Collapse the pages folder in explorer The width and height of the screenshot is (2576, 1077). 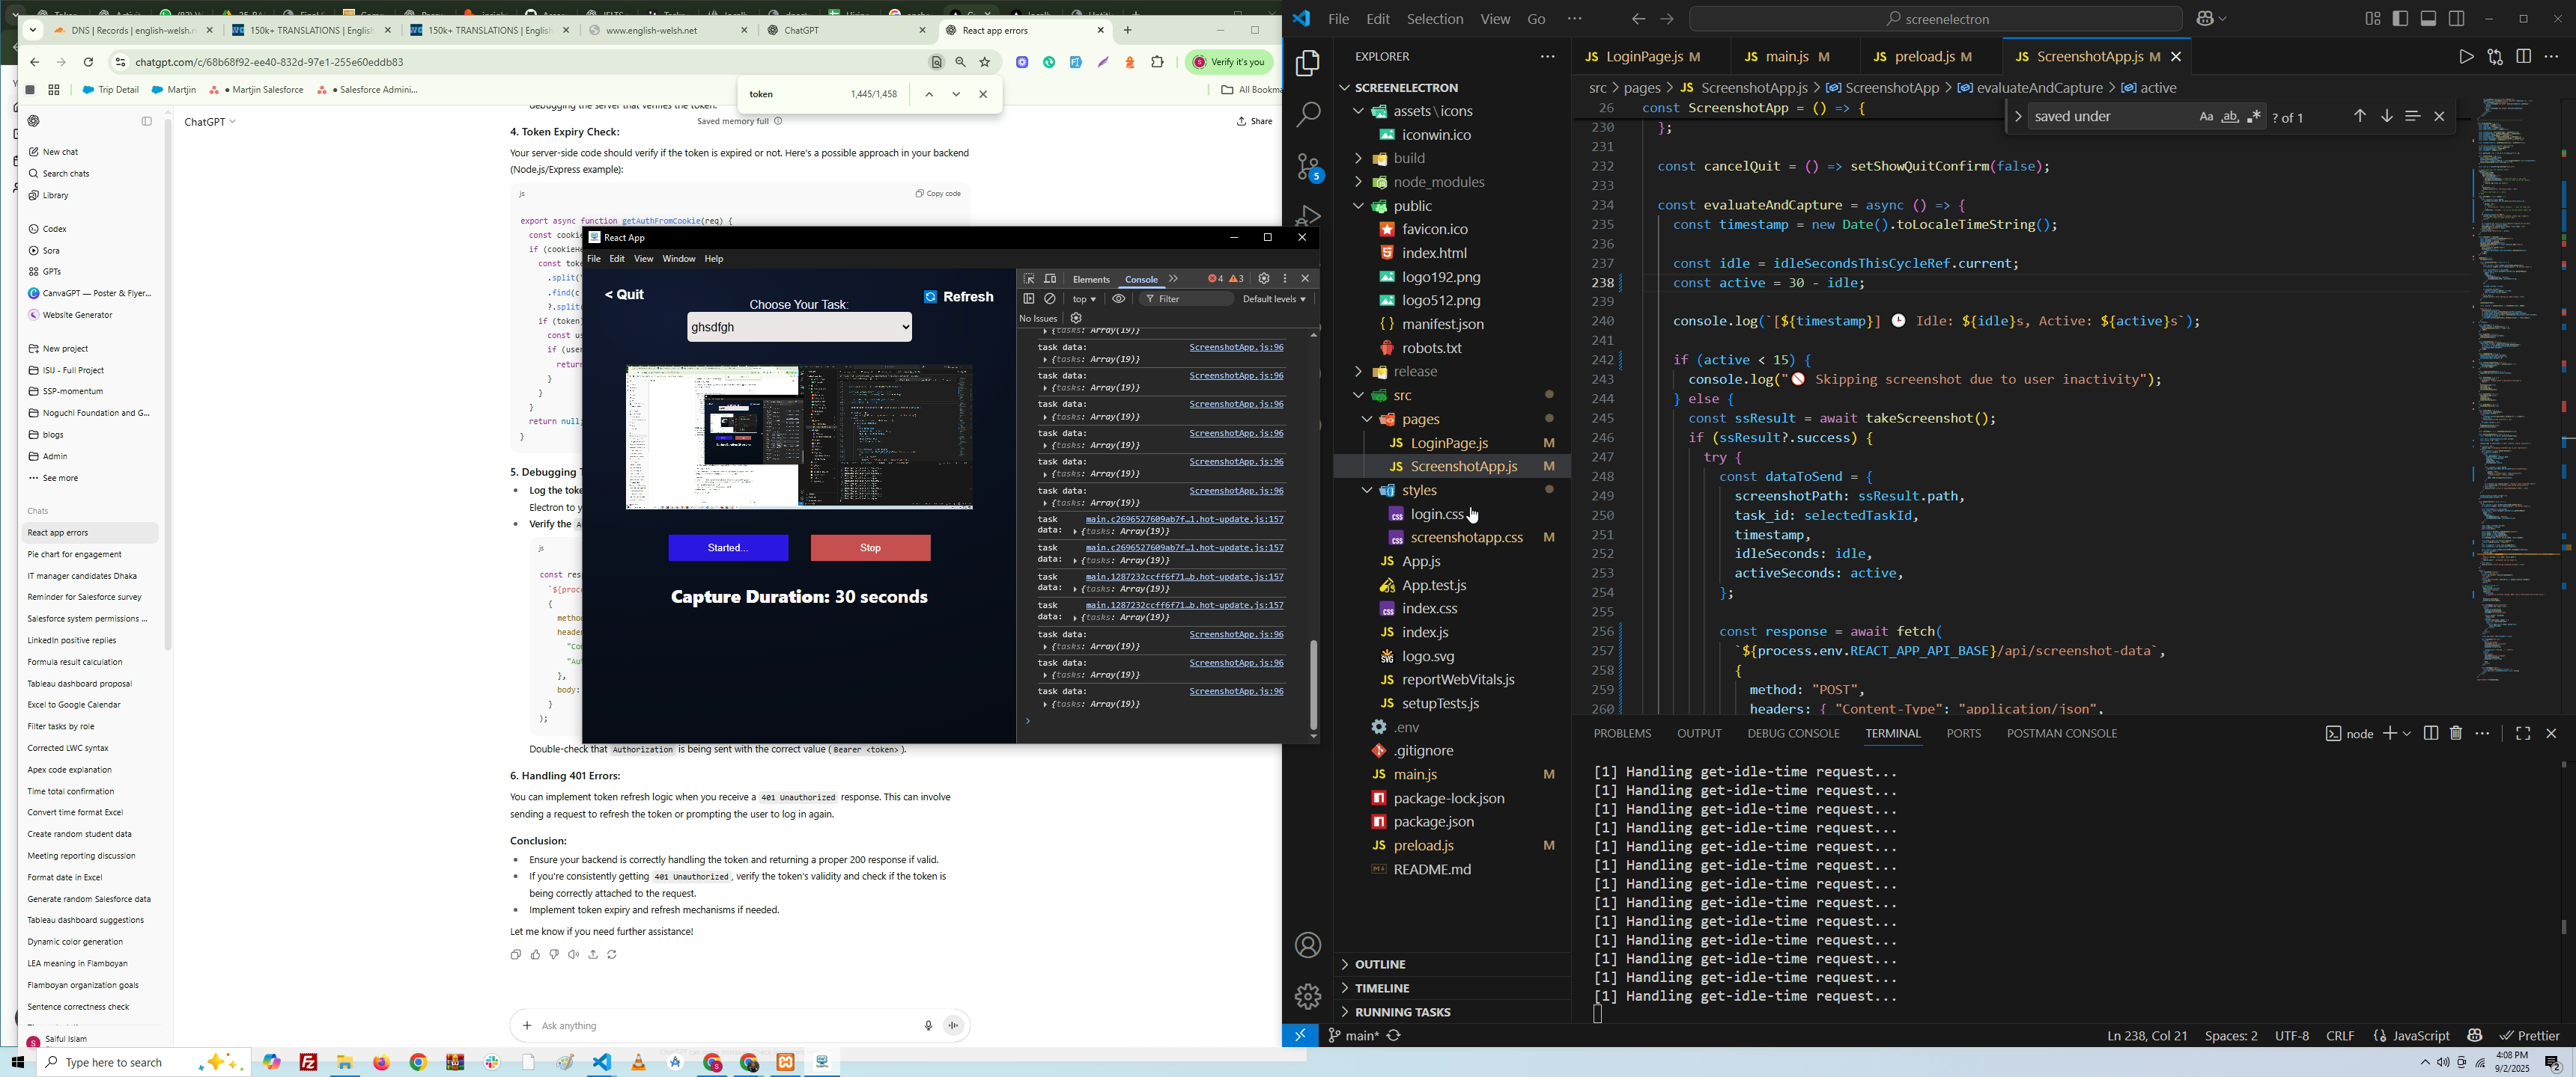(1366, 420)
